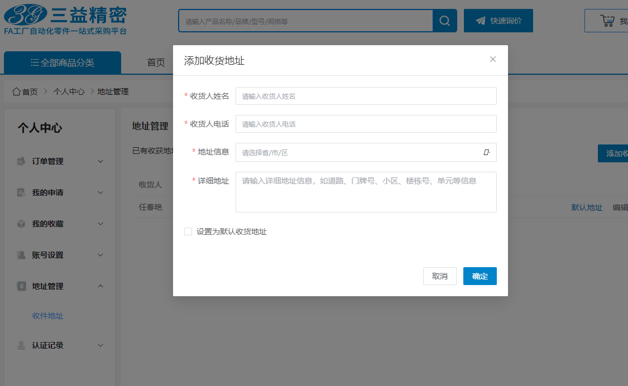Click the 默认地址 link in address row
This screenshot has height=386, width=628.
click(587, 208)
